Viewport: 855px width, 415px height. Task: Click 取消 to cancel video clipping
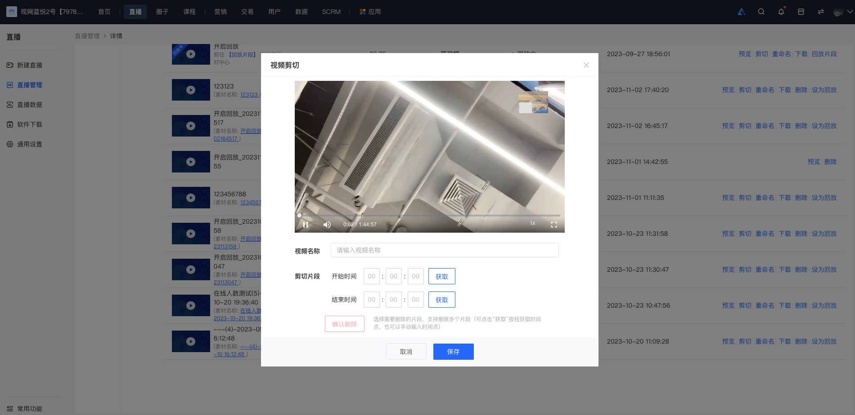coord(406,352)
